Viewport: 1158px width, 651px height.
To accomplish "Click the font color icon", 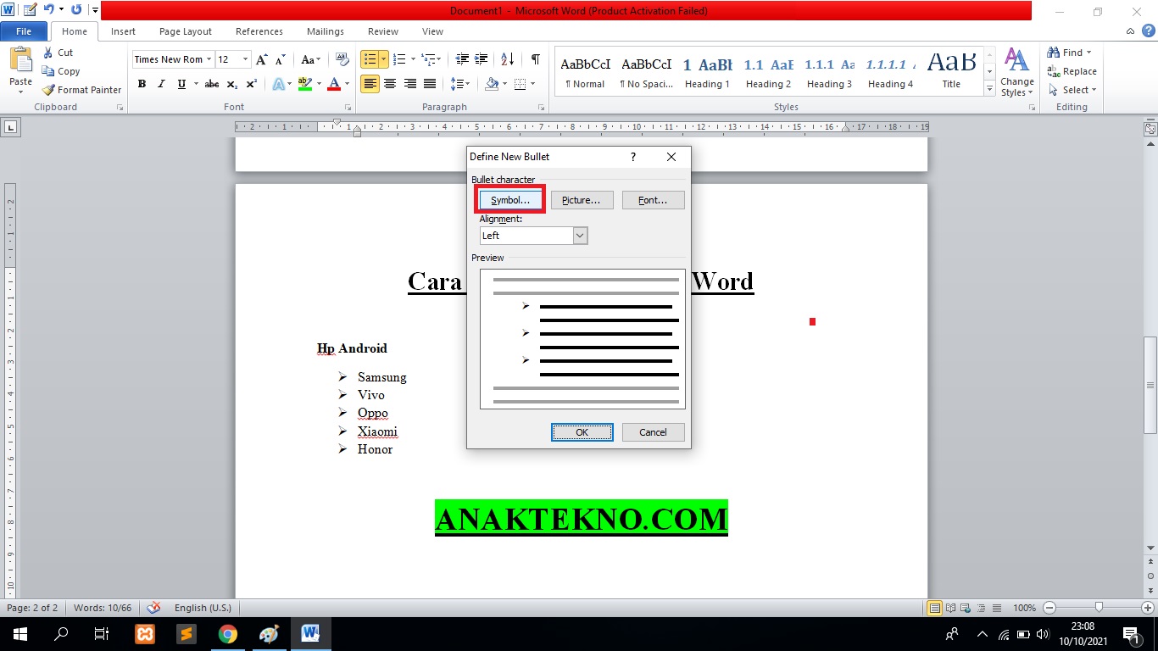I will [x=333, y=84].
